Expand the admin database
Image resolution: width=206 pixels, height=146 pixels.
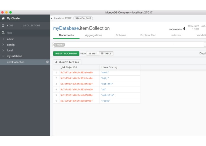point(3,39)
